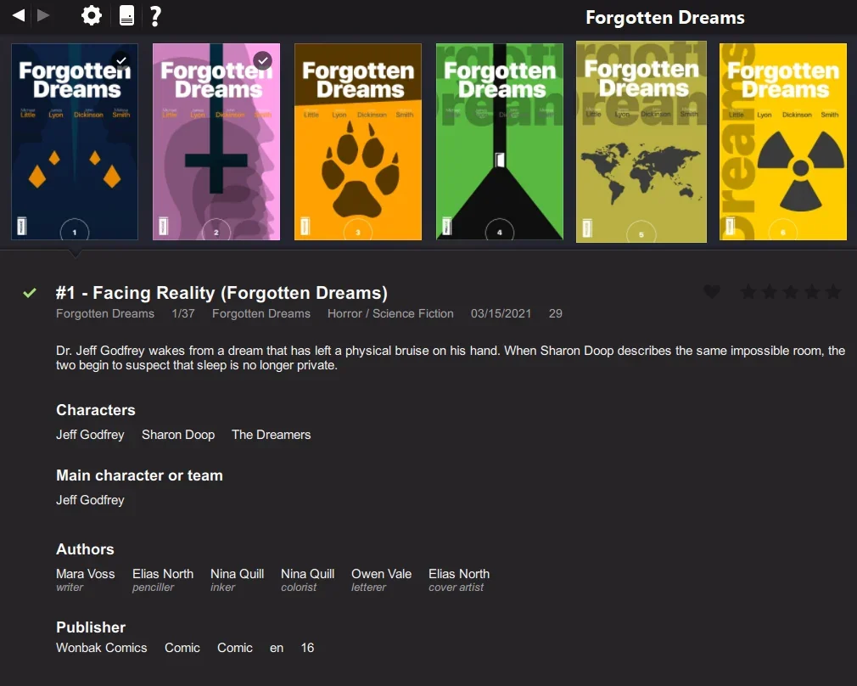Click 'The Dreamers' in the Characters list
Image resolution: width=857 pixels, height=686 pixels.
271,435
